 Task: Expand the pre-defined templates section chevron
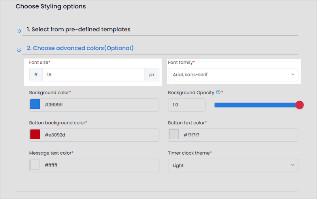[19, 31]
